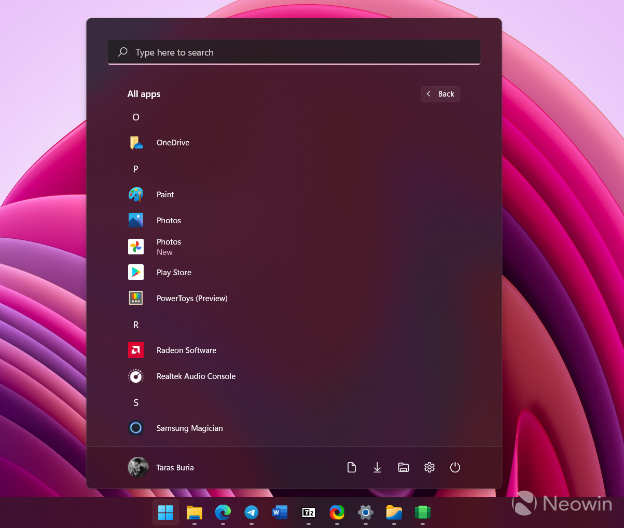Launch the Paint app
This screenshot has width=624, height=528.
165,194
